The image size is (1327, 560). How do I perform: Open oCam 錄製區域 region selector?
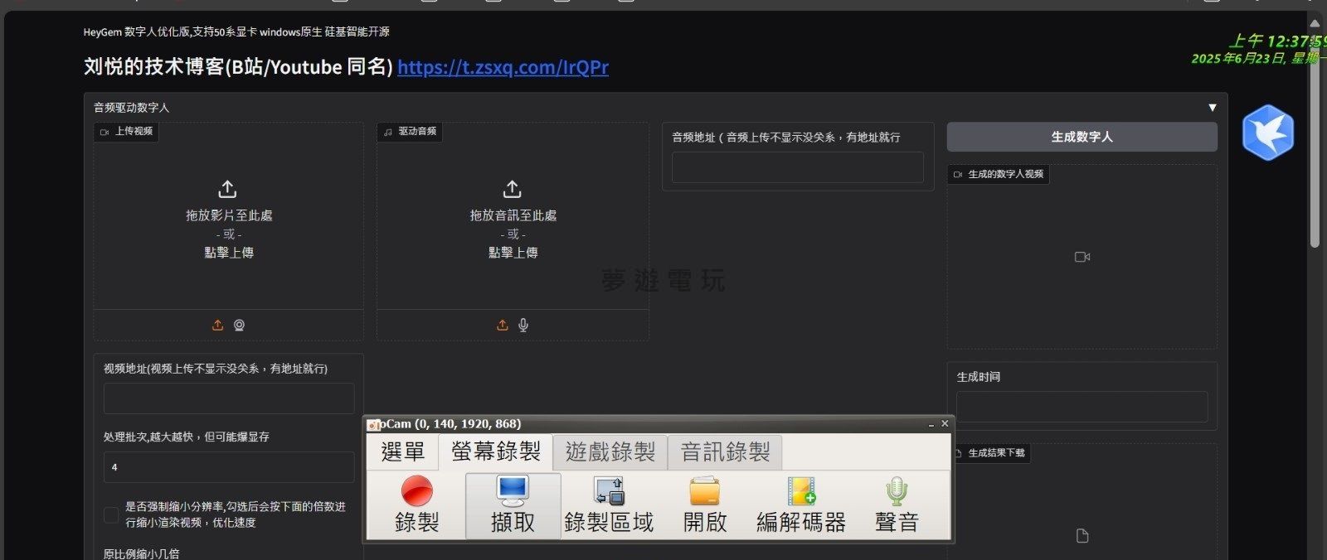point(609,505)
